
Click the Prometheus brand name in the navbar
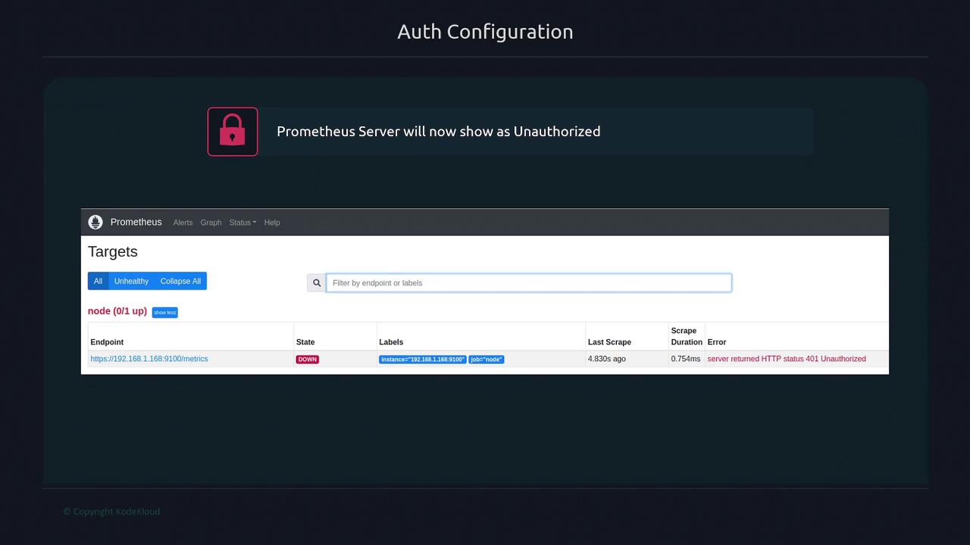[136, 222]
